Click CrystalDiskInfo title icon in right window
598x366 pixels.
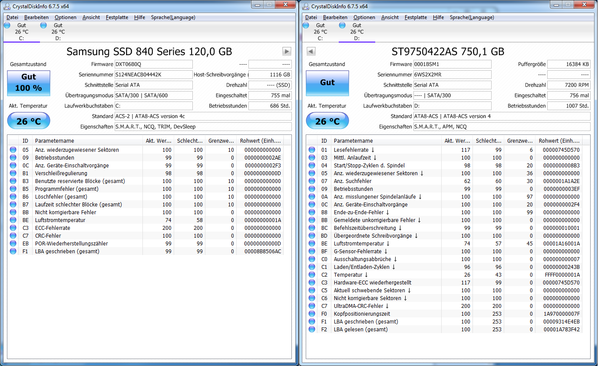[306, 6]
